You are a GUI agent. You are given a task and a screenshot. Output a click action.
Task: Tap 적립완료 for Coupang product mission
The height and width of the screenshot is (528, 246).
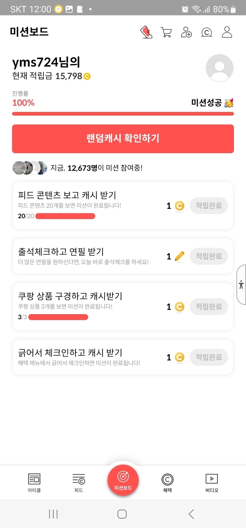209,306
